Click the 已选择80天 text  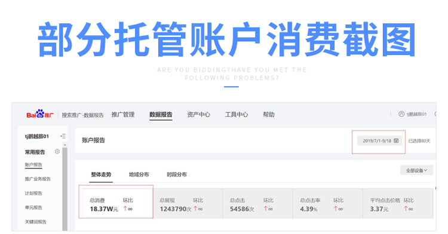419,141
